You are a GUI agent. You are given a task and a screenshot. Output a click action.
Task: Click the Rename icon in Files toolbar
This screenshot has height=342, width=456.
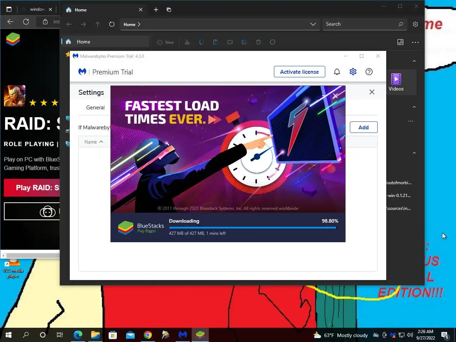point(230,42)
